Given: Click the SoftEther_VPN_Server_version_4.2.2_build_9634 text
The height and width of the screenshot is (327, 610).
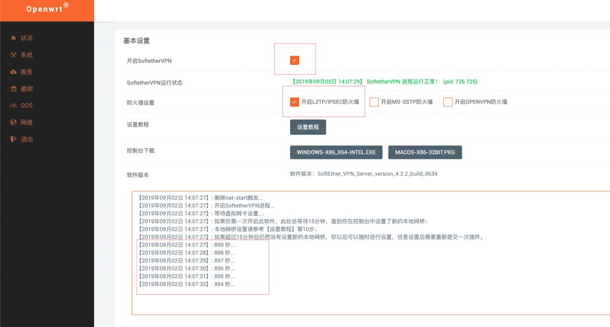Looking at the screenshot, I should click(x=377, y=174).
